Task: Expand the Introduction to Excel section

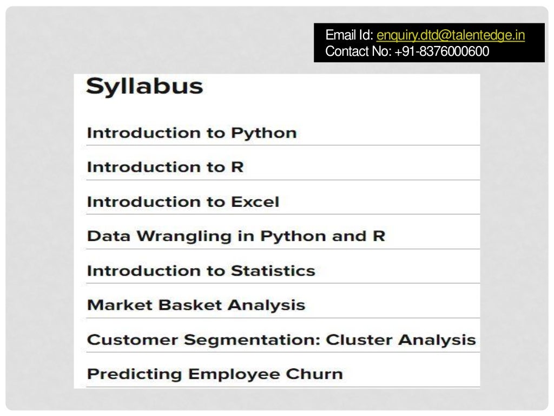Action: 283,201
